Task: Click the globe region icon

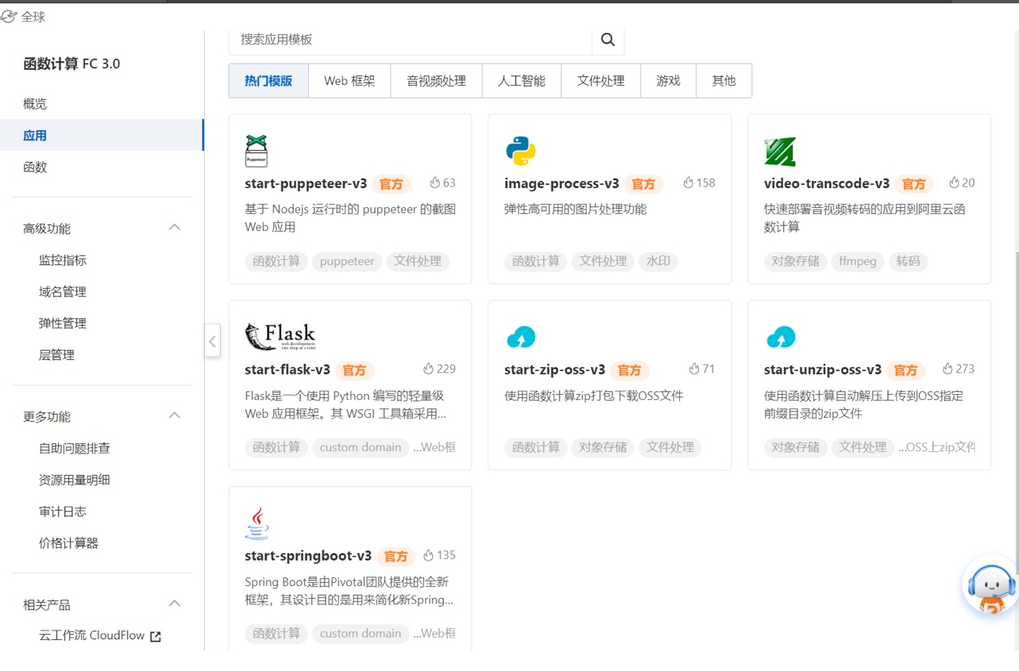Action: (x=9, y=17)
